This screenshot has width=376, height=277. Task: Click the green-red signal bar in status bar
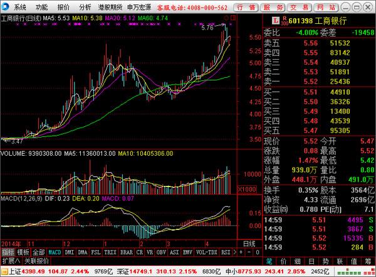(x=356, y=273)
